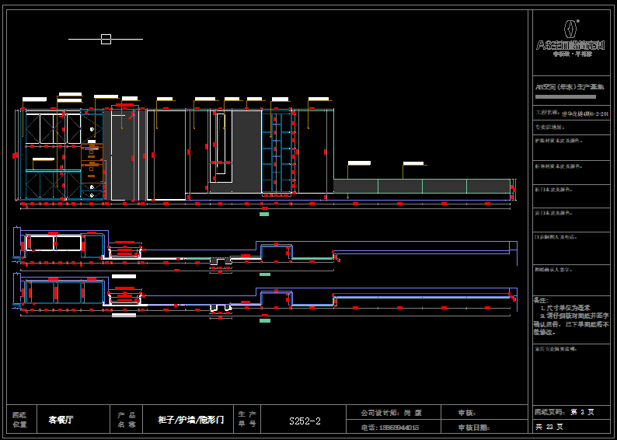Screen dimensions: 617x440
Task: Click the green label below the elevation drawing
Action: (264, 213)
